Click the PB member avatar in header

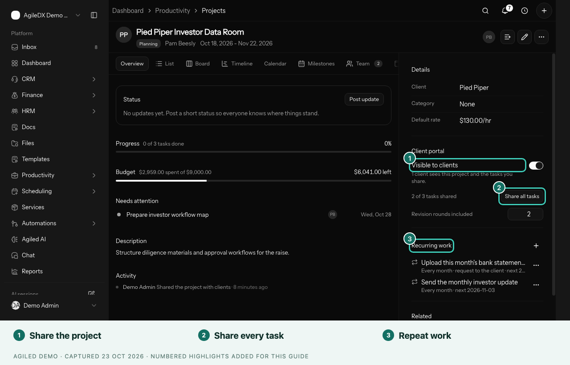[x=489, y=37]
